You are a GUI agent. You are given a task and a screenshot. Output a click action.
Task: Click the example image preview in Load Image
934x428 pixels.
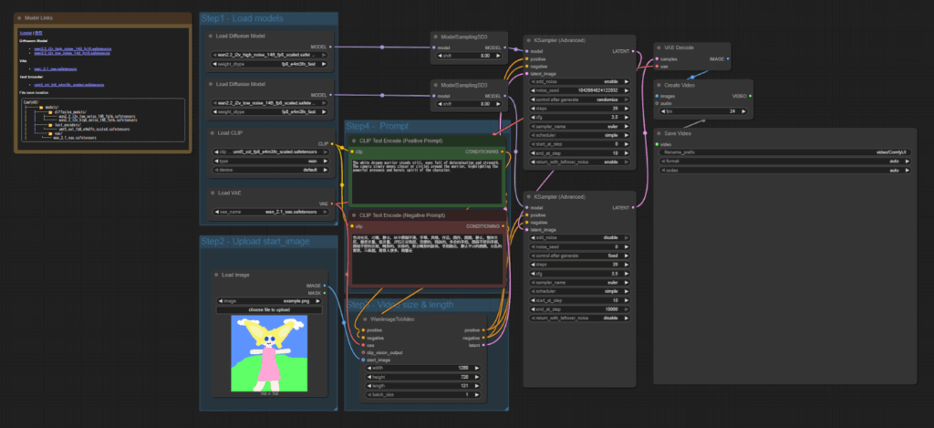[269, 353]
